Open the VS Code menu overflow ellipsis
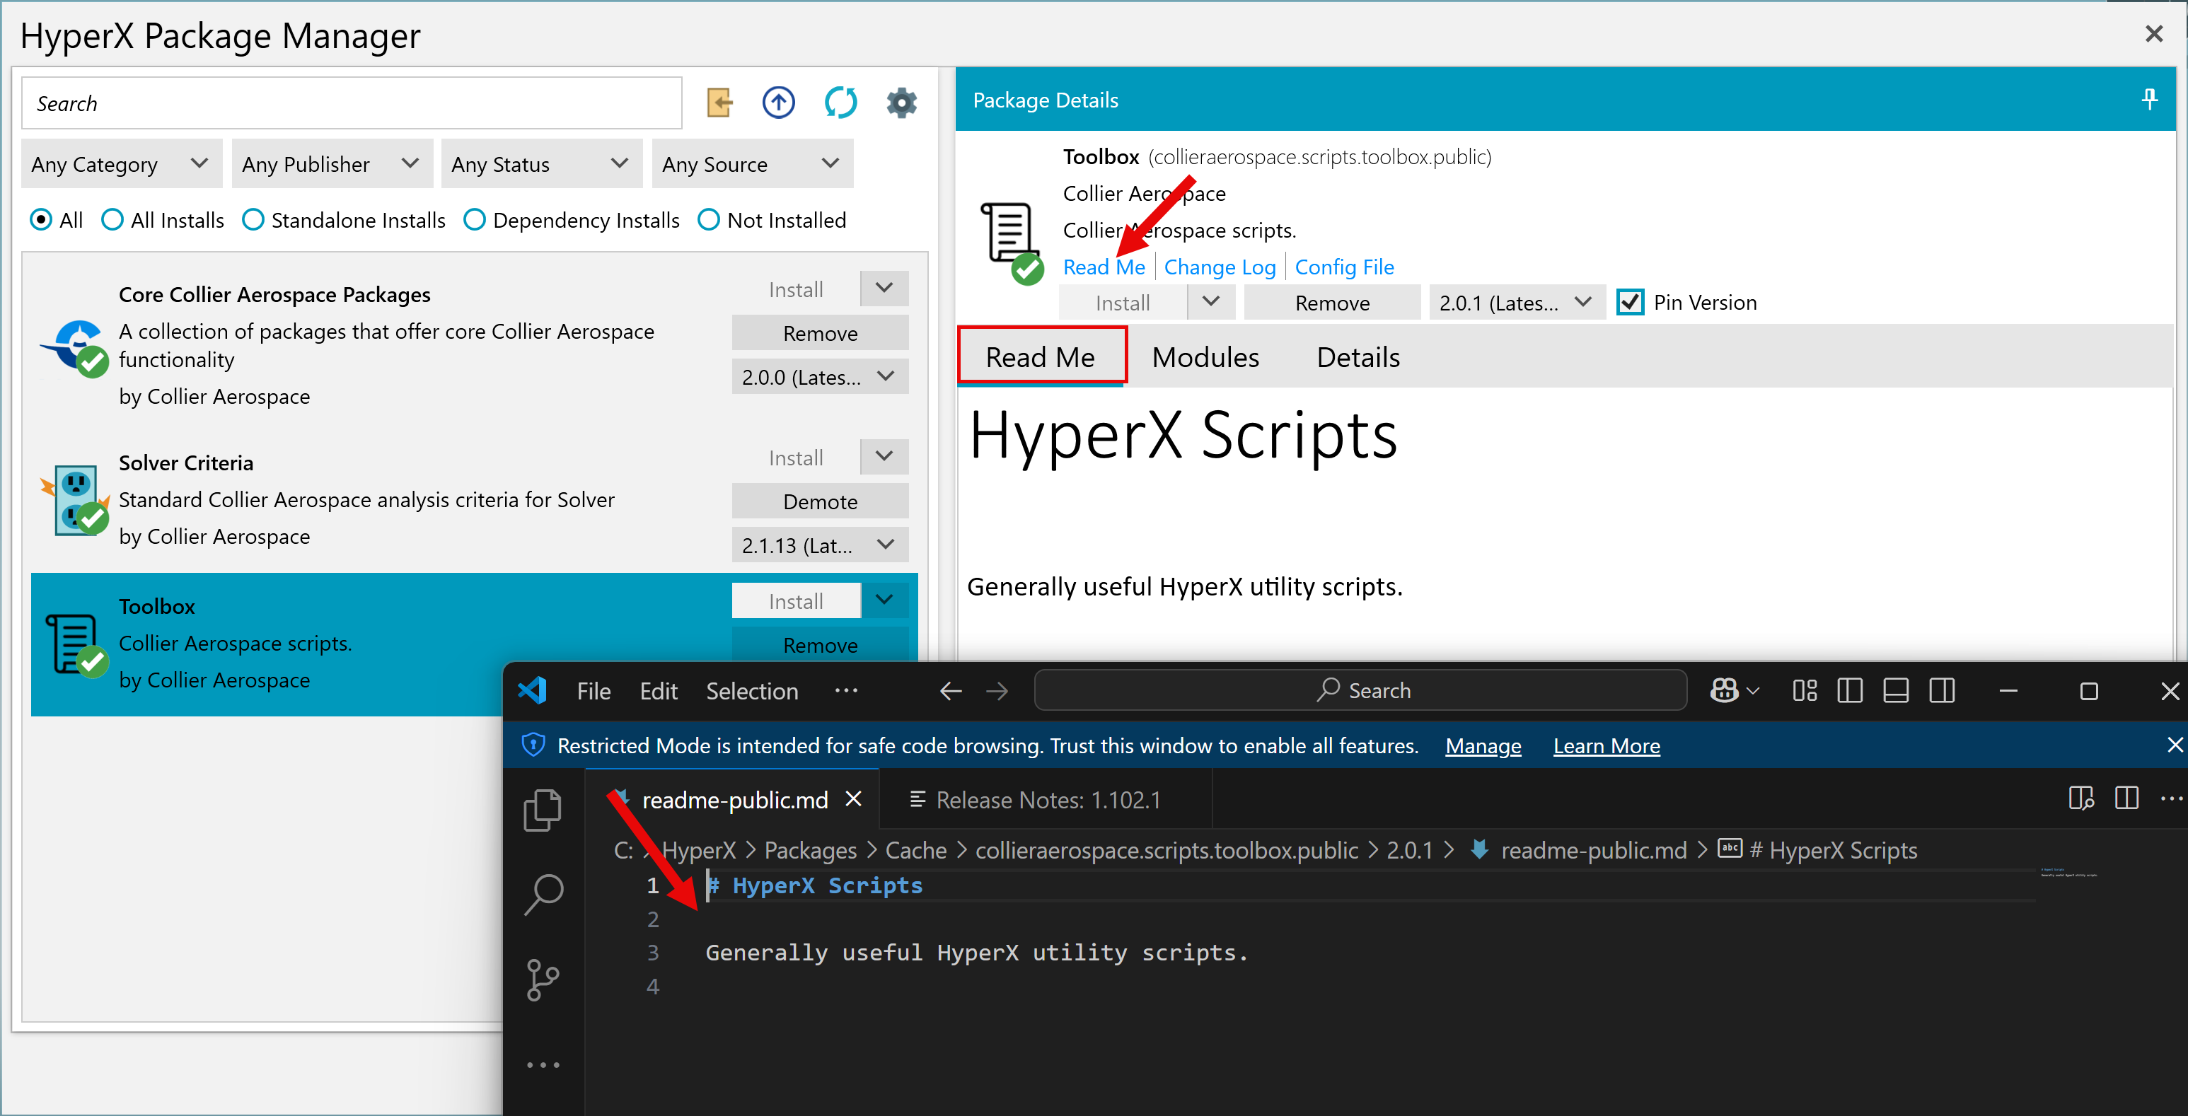Screen dimensions: 2188x1116 coord(846,690)
